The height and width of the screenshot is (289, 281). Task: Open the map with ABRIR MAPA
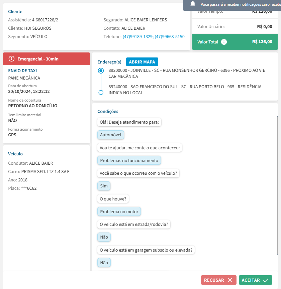[x=142, y=62]
